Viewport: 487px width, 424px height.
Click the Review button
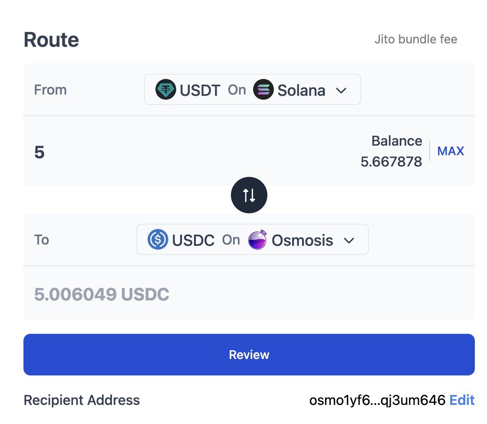(x=249, y=355)
